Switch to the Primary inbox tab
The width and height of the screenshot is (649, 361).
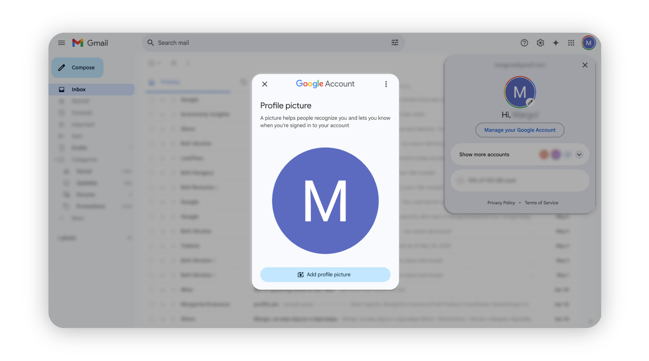(x=170, y=82)
